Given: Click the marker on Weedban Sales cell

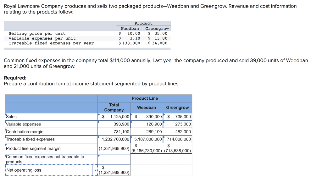Looking at the screenshot, I should pos(131,114).
